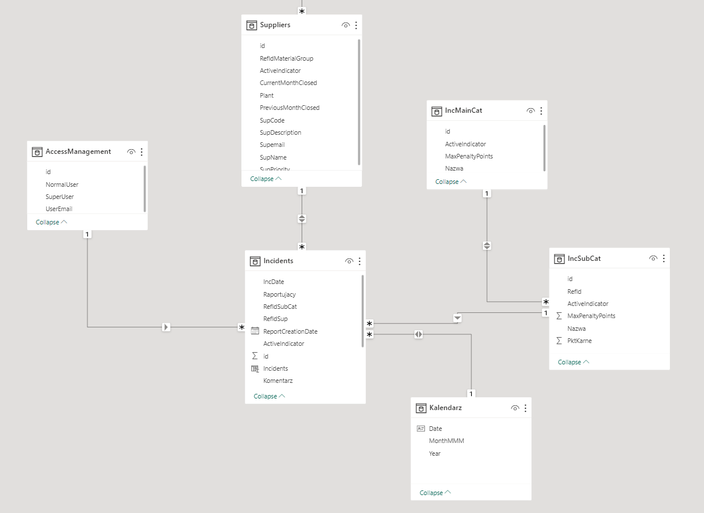Toggle visibility eye of Incidents table
The height and width of the screenshot is (513, 704).
(349, 261)
